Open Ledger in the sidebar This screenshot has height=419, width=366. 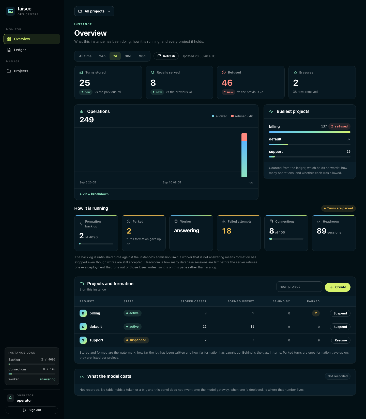click(x=32, y=50)
